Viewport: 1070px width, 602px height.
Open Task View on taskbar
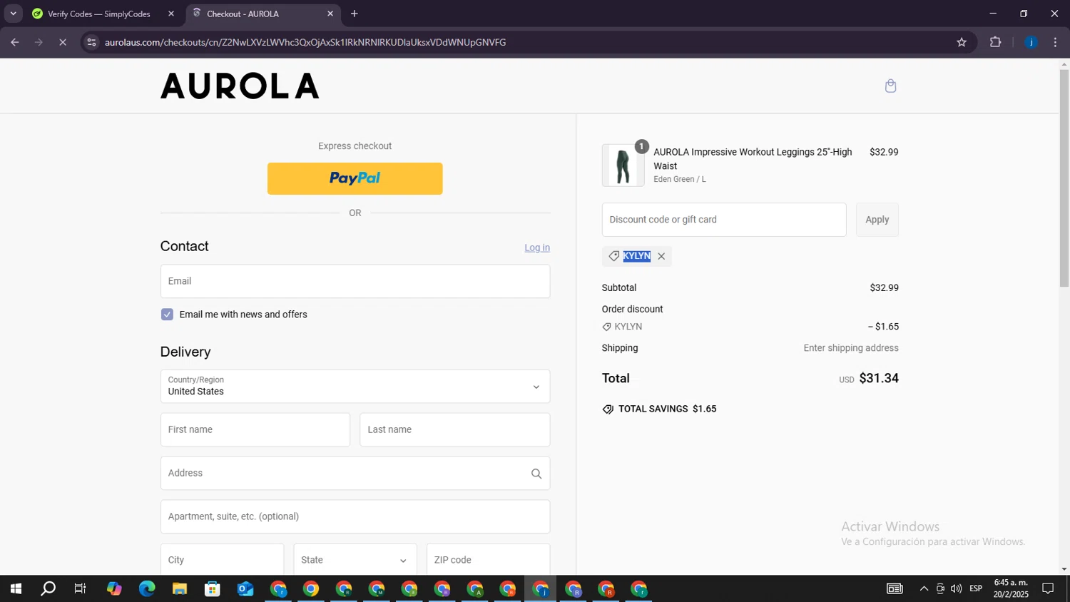click(x=81, y=588)
